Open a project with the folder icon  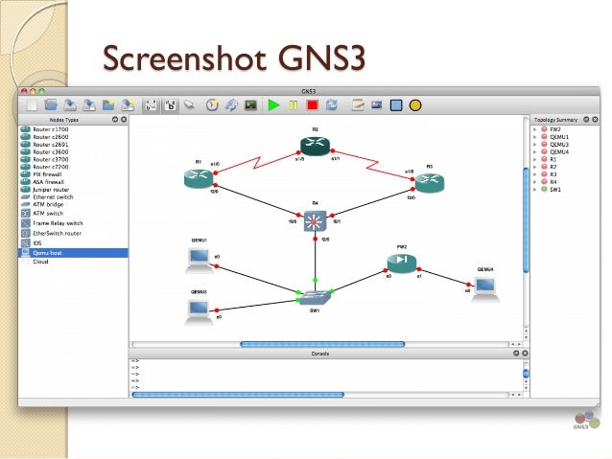pos(51,104)
